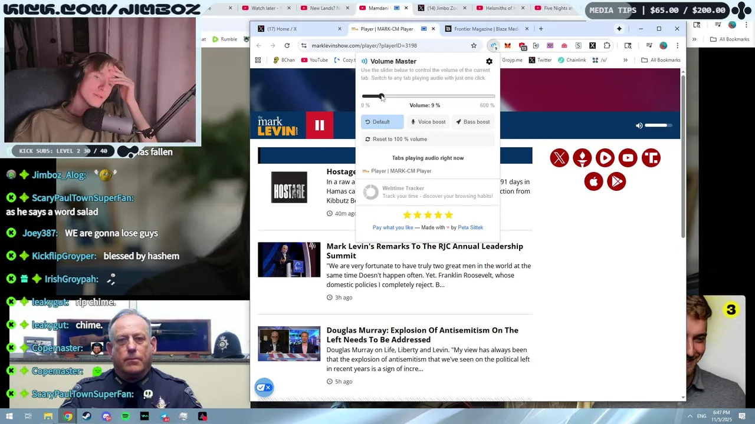Open the Chrome profile avatar
The image size is (755, 424).
click(x=663, y=45)
